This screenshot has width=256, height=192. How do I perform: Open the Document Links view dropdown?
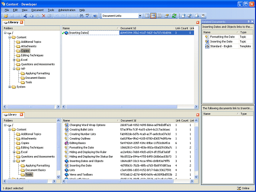point(140,16)
